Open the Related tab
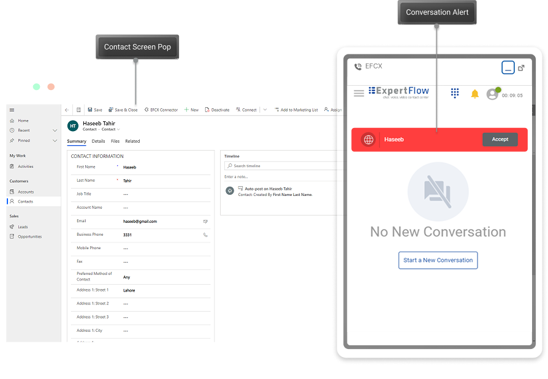 132,141
